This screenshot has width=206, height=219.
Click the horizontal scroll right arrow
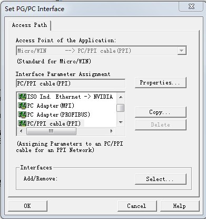(x=111, y=131)
